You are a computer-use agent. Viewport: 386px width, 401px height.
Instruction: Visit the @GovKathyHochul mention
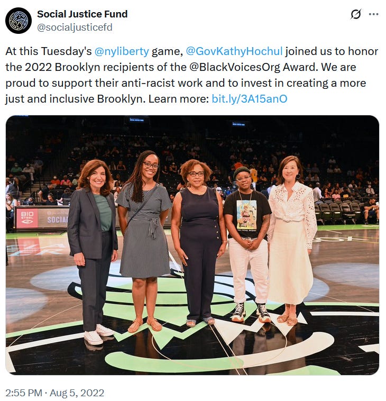(x=234, y=51)
